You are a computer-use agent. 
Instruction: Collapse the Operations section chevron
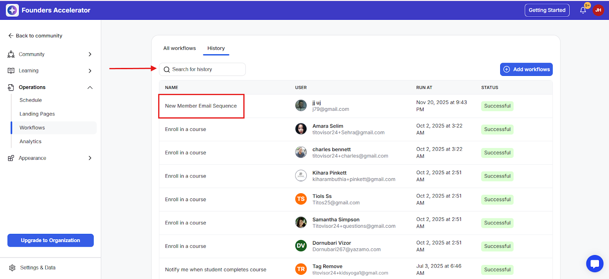point(90,87)
